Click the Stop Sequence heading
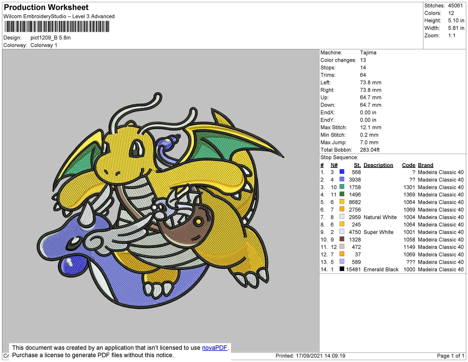Screen dimensions: 468x362 pos(339,157)
